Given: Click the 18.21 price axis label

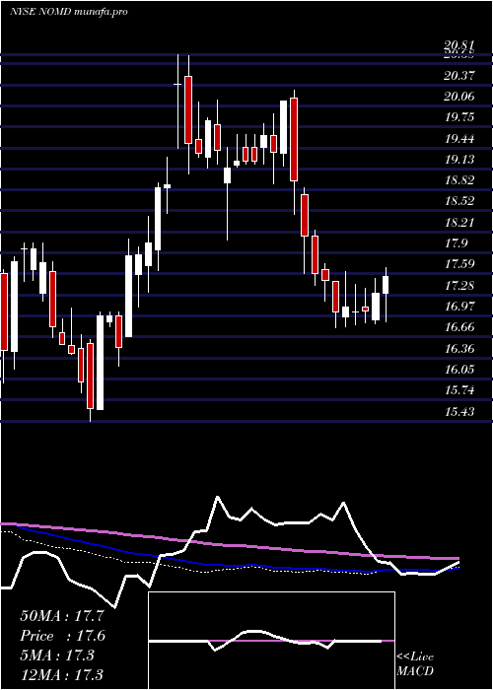Looking at the screenshot, I should click(x=459, y=222).
